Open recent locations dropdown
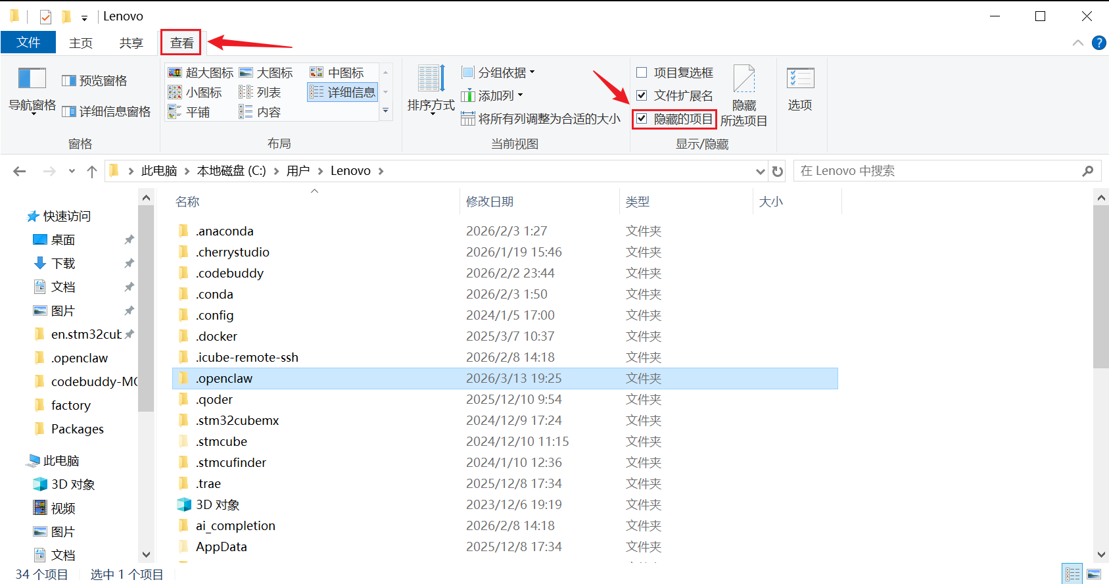The width and height of the screenshot is (1109, 584). 72,171
